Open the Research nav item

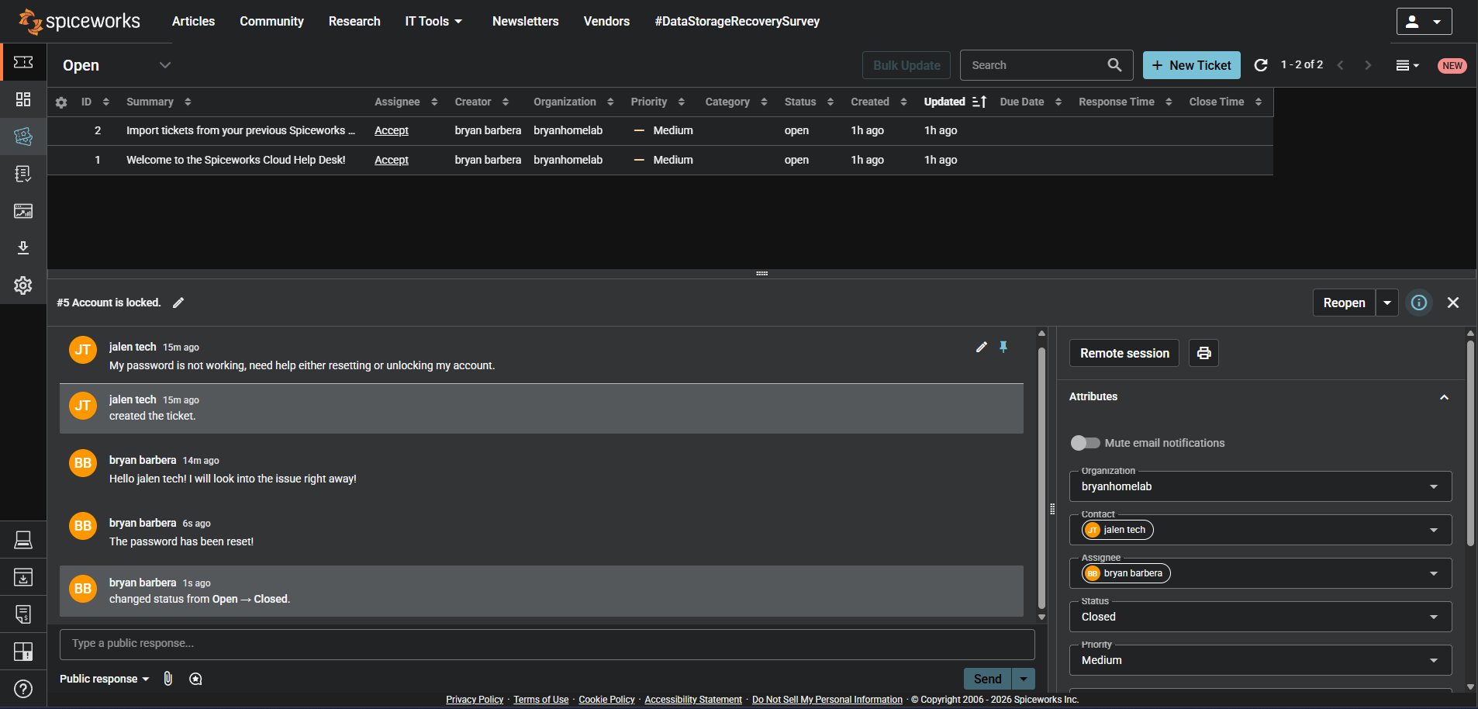[x=354, y=21]
